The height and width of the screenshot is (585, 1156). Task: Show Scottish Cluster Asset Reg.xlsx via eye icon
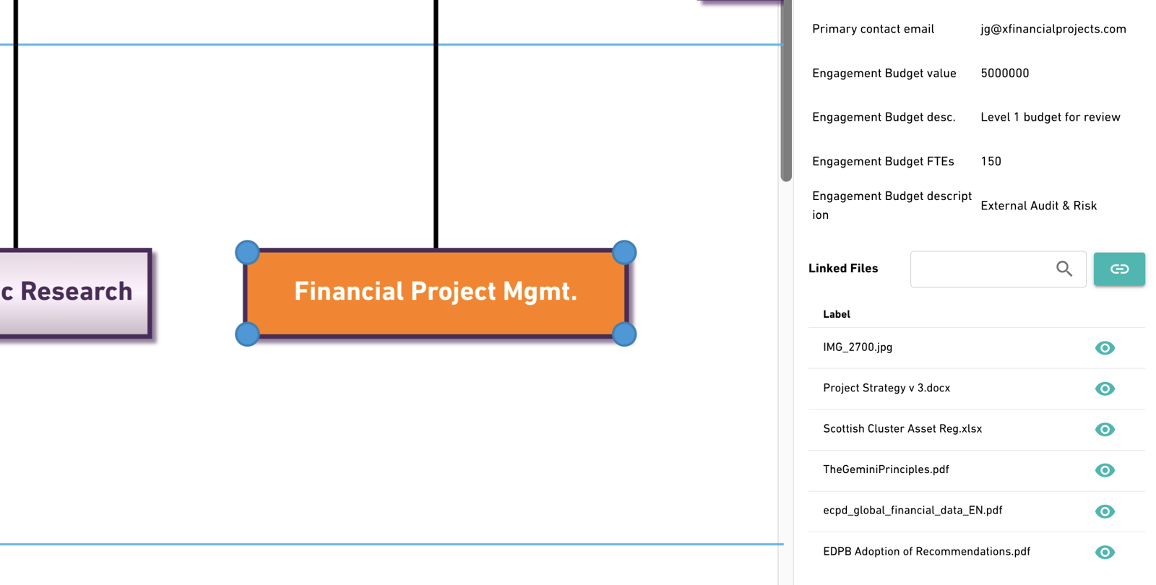pos(1105,430)
